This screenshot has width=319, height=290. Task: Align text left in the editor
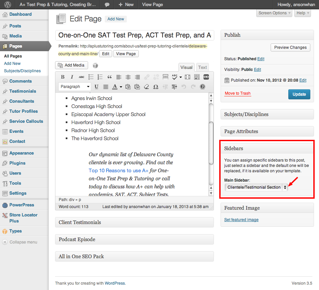pos(119,77)
